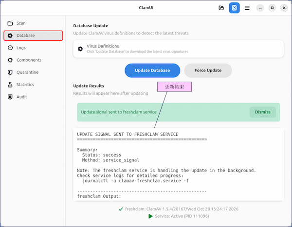Click the 'Summary:' line in output
The height and width of the screenshot is (227, 292).
tap(87, 150)
